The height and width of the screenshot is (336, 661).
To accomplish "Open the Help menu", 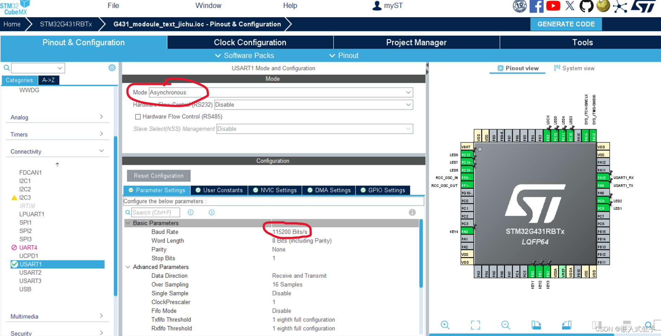I will (x=290, y=6).
